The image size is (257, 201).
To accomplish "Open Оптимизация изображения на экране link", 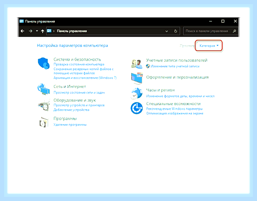I will [x=175, y=113].
